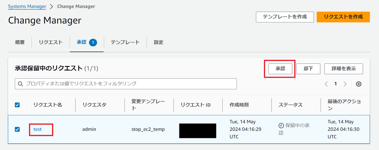Viewport: 379px width, 150px height.
Task: Click the Change Manager breadcrumb text
Action: point(76,6)
